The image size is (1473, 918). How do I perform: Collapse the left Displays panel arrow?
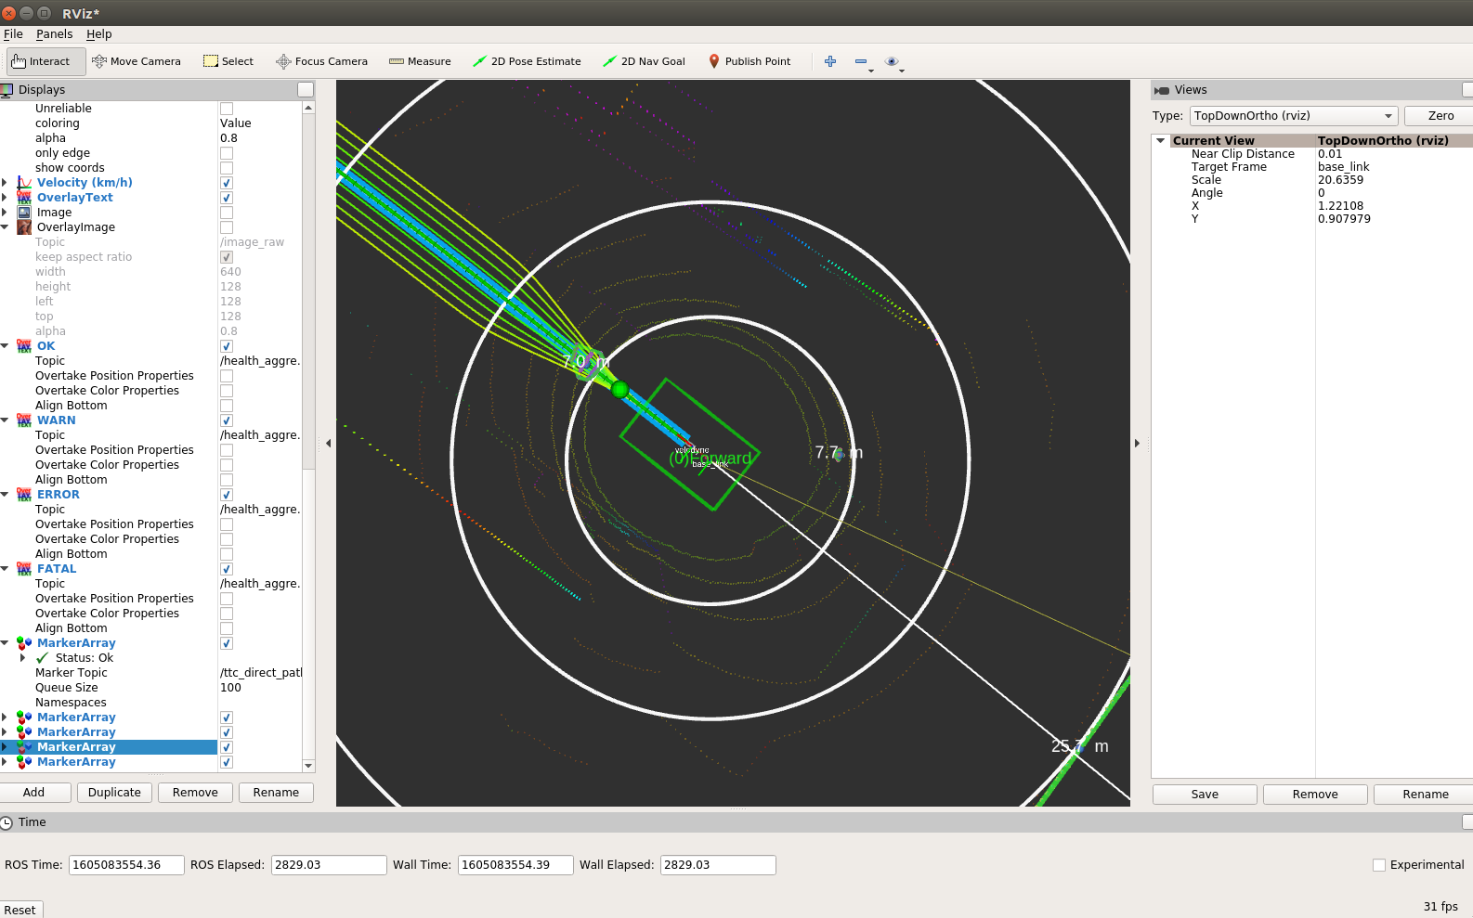pos(328,444)
